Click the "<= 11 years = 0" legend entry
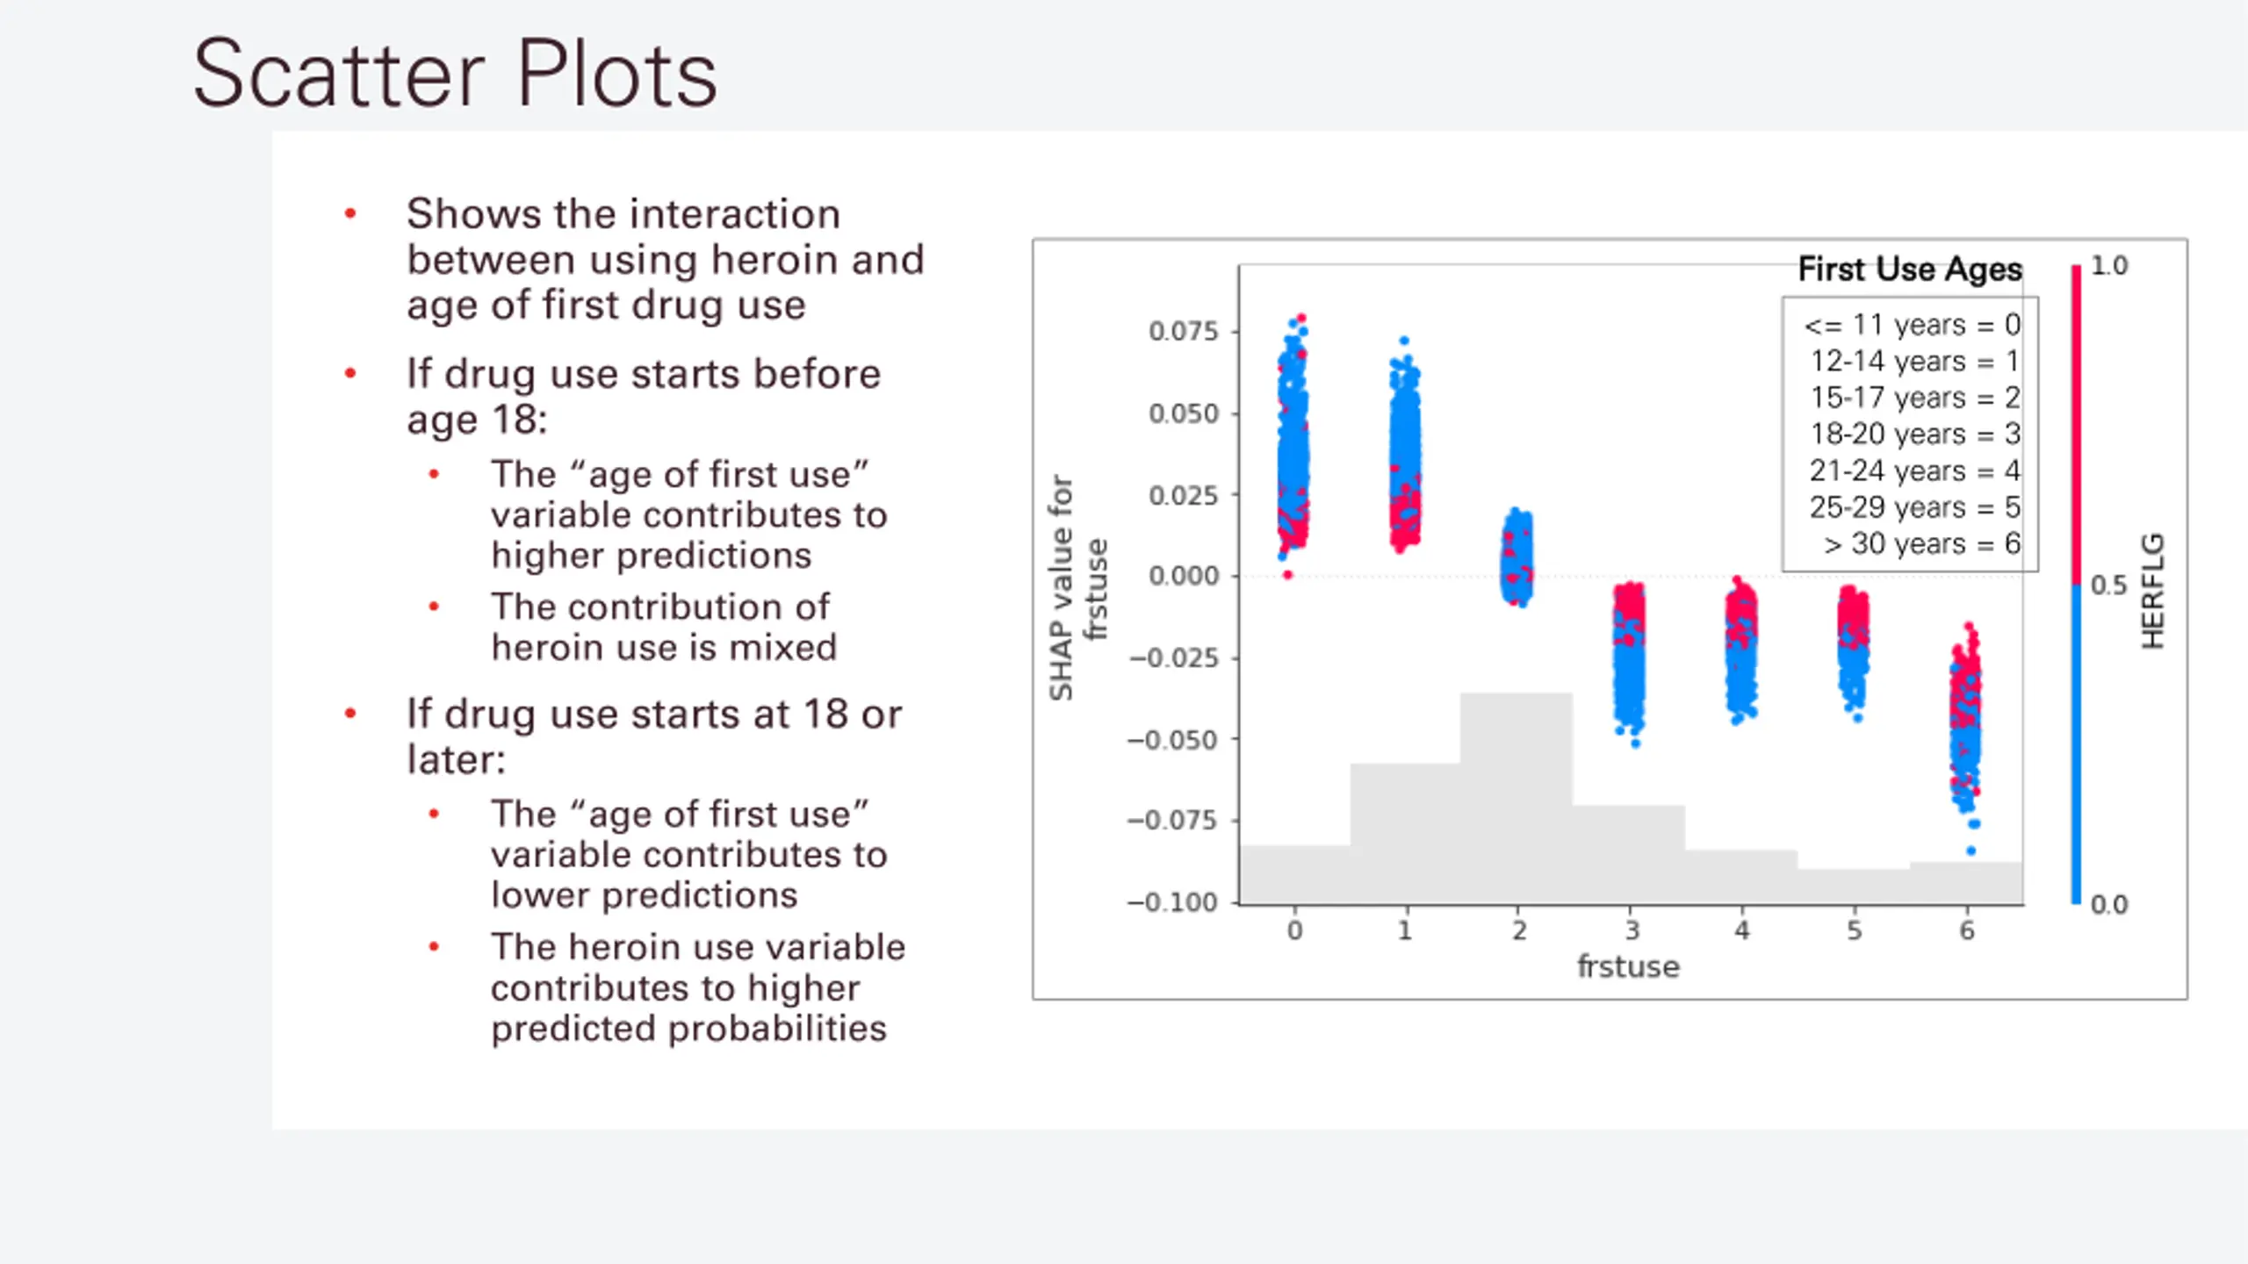Viewport: 2248px width, 1264px height. [1912, 326]
